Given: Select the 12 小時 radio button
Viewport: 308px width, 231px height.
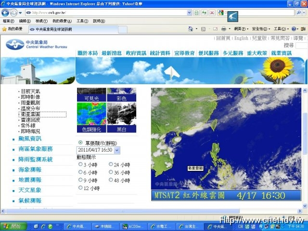Looking at the screenshot, I should point(80,188).
